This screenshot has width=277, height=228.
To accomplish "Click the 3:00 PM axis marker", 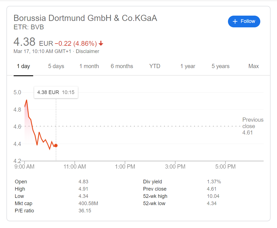I will (x=175, y=167).
